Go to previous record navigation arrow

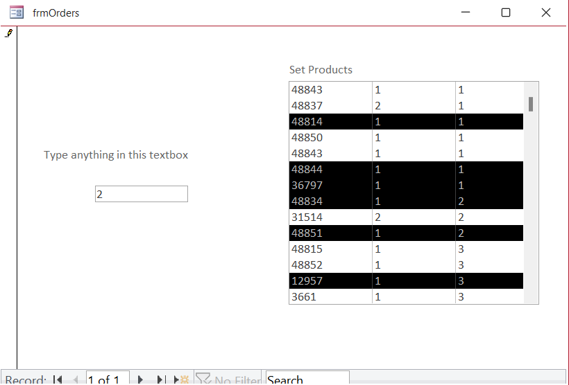(x=76, y=379)
